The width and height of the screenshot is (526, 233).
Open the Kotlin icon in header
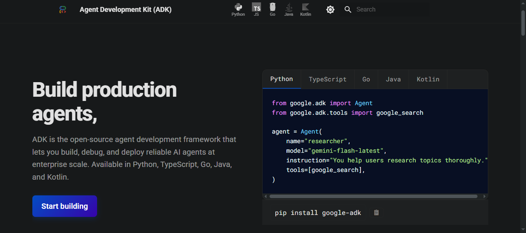(x=306, y=10)
